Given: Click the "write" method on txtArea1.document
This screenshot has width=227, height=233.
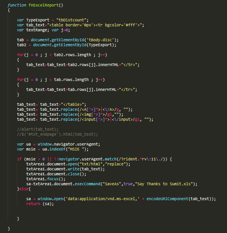Looking at the screenshot, I should click(x=73, y=169).
